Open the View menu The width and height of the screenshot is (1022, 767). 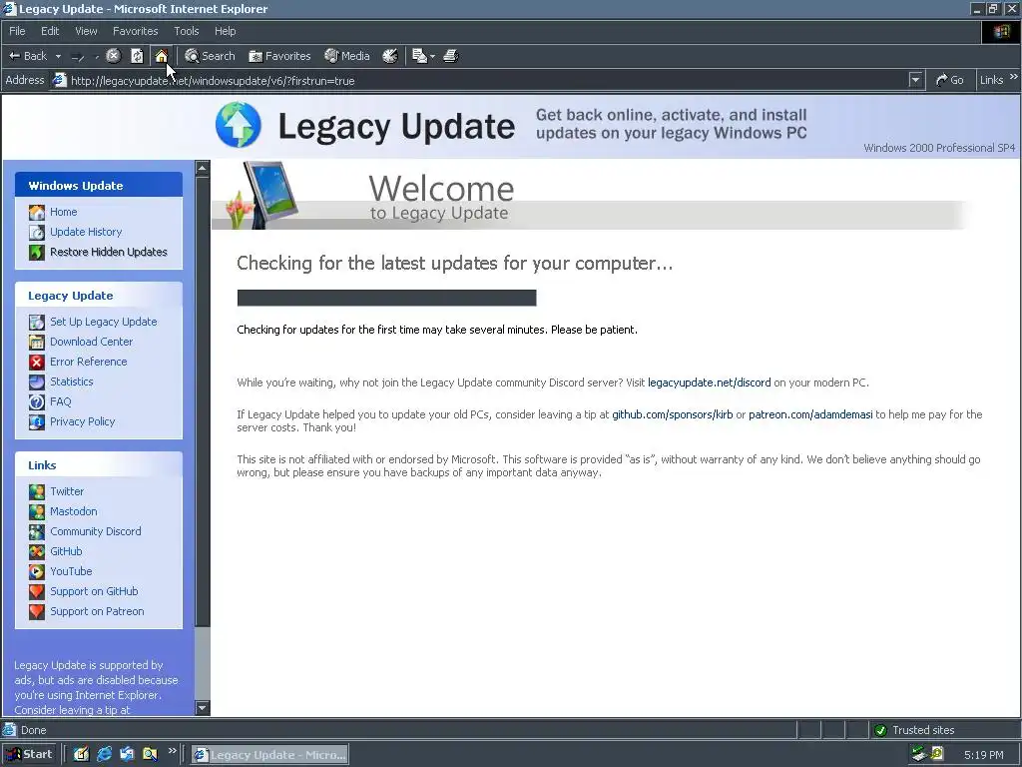86,31
